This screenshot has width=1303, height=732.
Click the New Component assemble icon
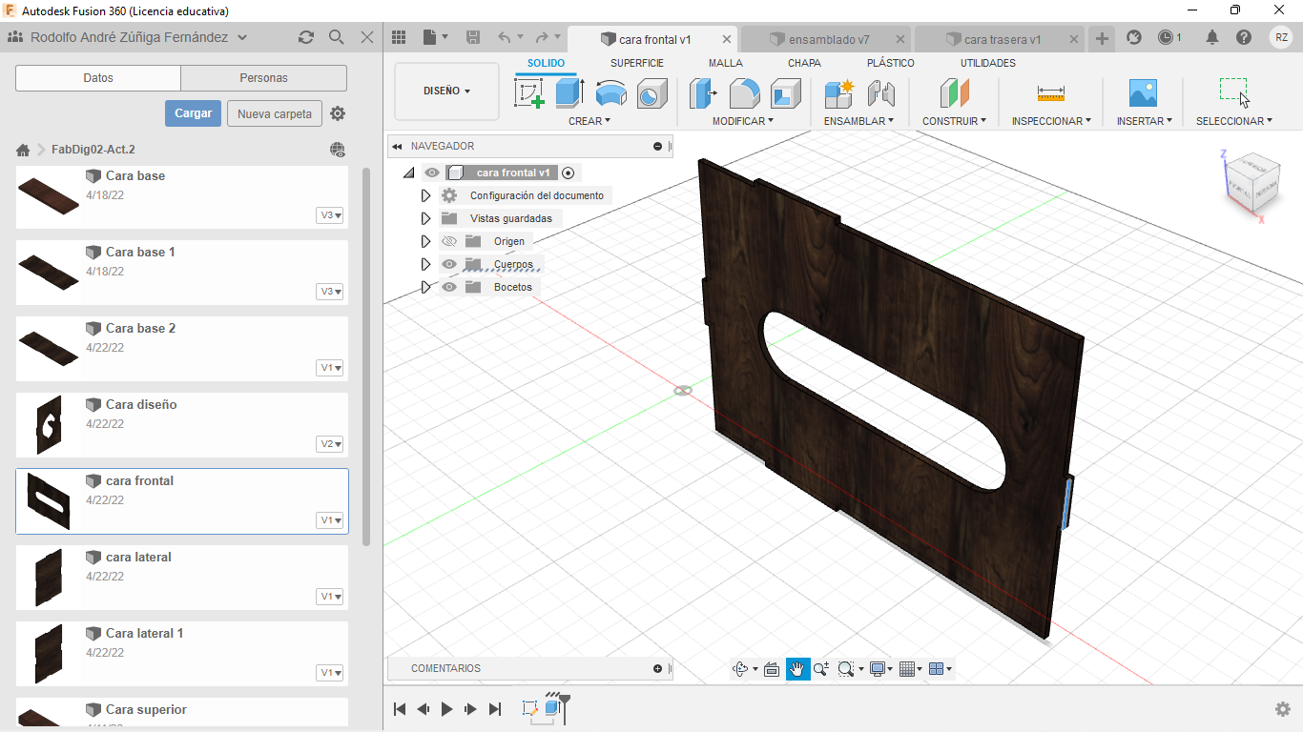[838, 93]
